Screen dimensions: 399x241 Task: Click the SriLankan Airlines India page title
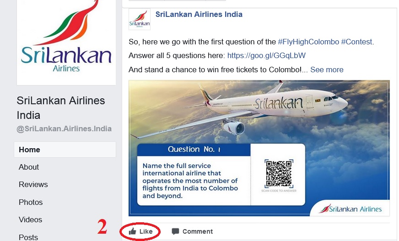tap(61, 108)
